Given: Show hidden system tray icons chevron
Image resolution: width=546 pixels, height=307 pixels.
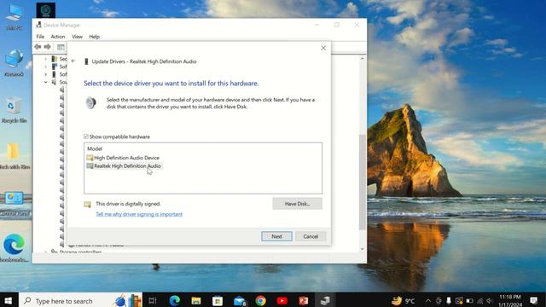Looking at the screenshot, I should coord(428,301).
